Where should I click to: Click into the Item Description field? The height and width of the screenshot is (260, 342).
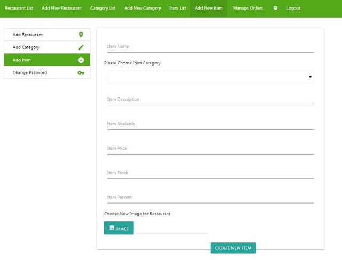210,100
